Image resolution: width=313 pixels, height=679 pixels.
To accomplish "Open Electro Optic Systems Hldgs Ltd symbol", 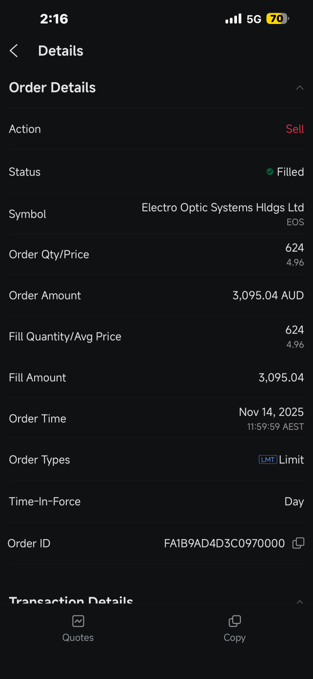I will (x=223, y=208).
